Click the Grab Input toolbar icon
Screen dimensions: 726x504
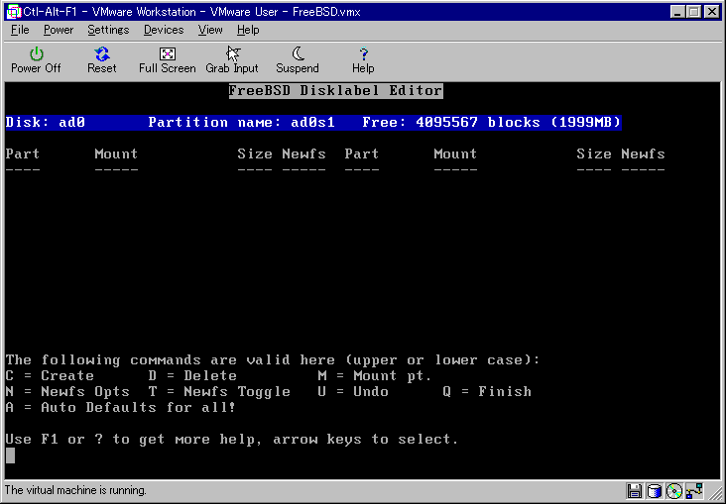coord(232,54)
